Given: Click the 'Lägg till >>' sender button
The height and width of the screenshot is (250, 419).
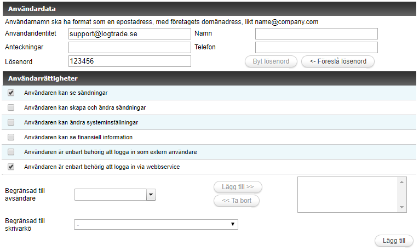Looking at the screenshot, I should click(238, 187).
